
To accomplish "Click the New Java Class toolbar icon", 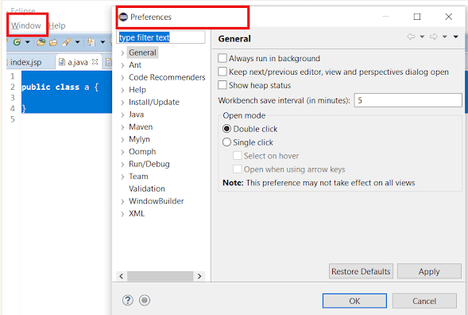I will pos(17,42).
